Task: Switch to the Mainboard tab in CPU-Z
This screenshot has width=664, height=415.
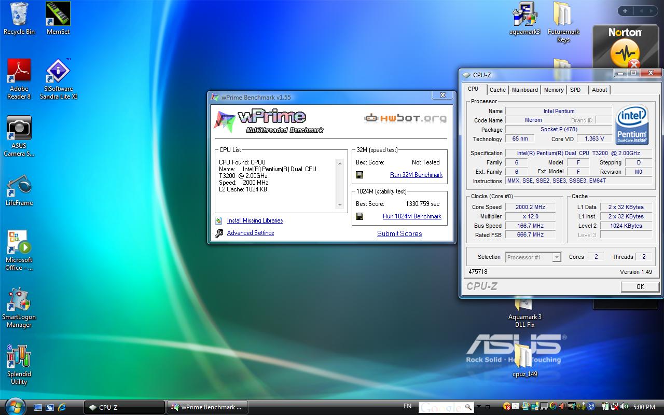Action: click(525, 90)
